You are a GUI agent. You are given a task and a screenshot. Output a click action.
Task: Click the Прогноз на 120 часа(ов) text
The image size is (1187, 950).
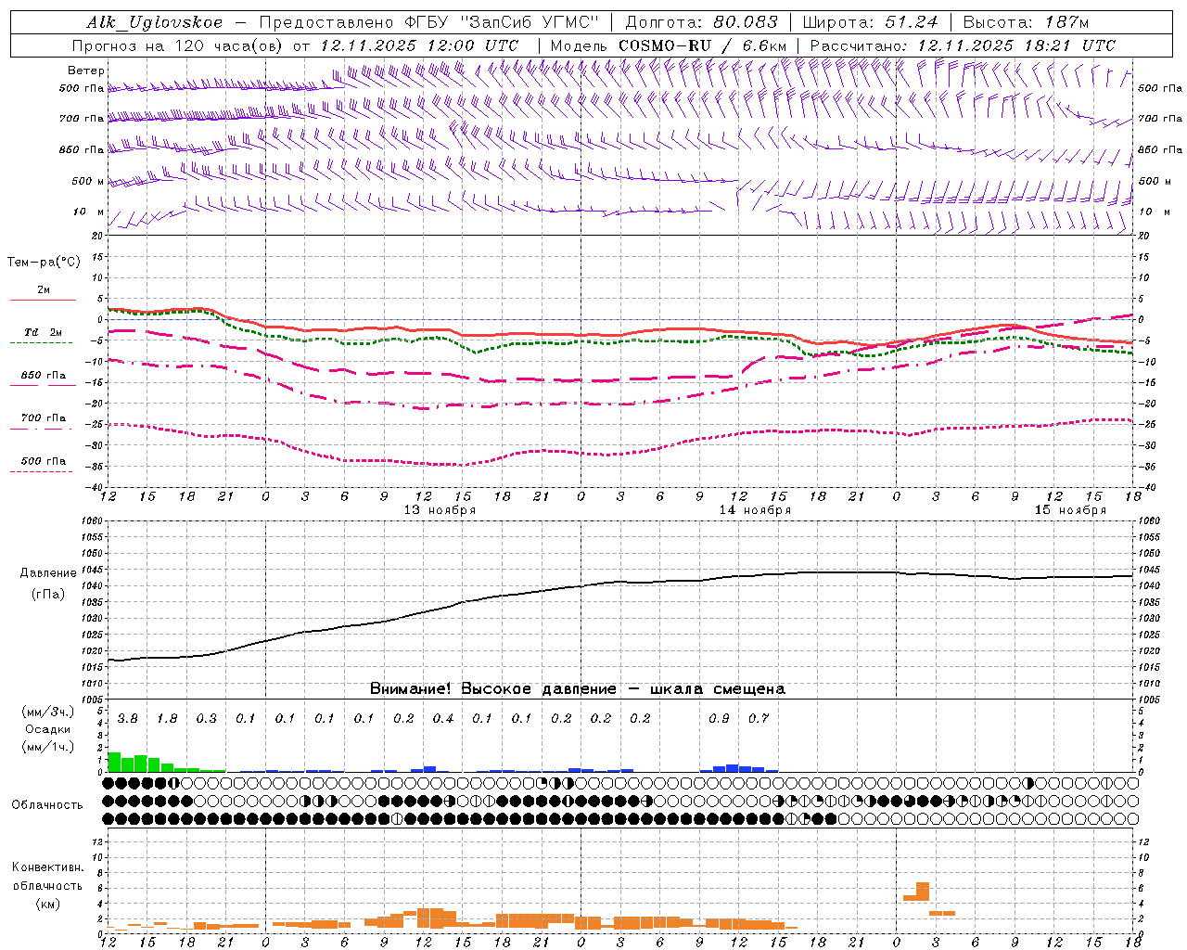[178, 45]
